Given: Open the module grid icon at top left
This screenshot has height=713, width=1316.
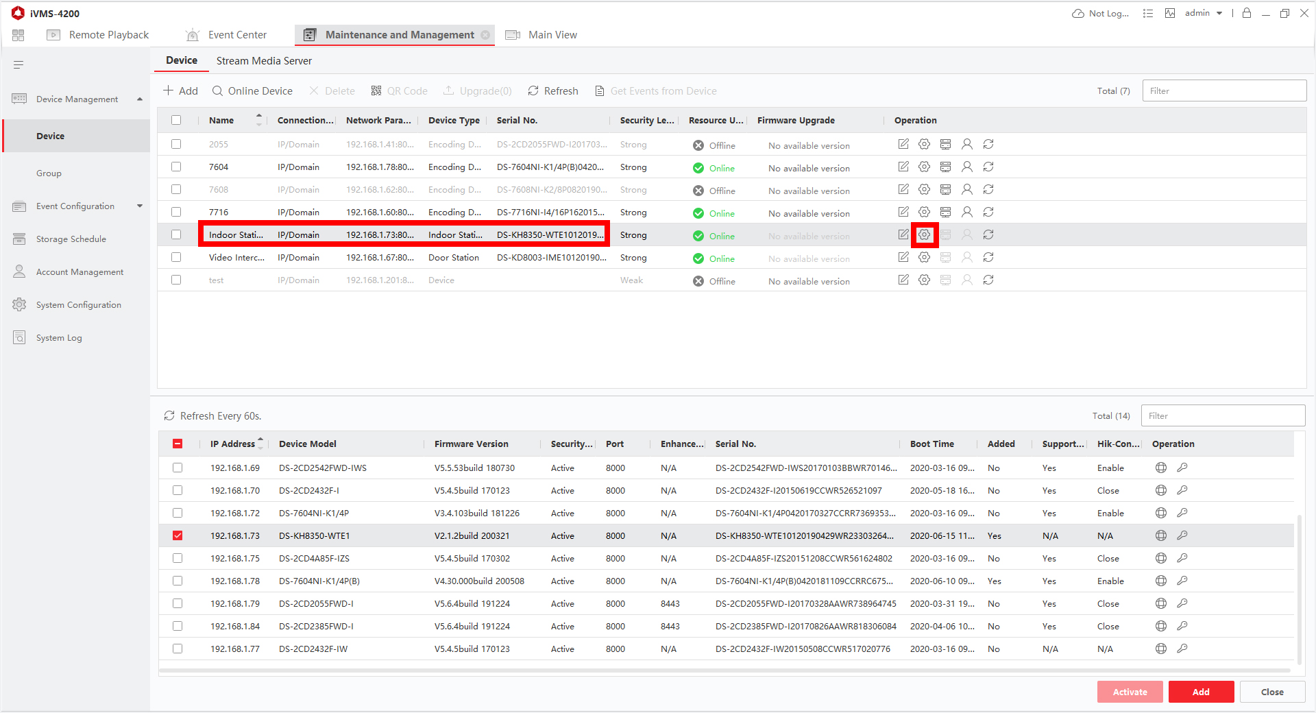Looking at the screenshot, I should coord(19,35).
